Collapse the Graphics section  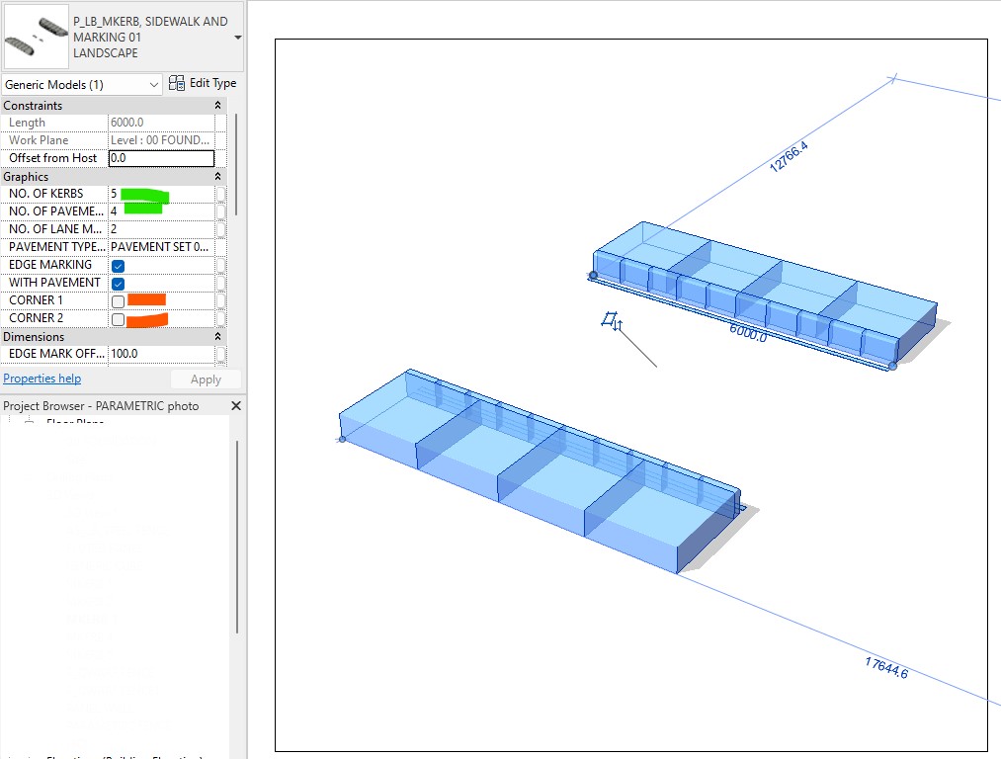[217, 176]
